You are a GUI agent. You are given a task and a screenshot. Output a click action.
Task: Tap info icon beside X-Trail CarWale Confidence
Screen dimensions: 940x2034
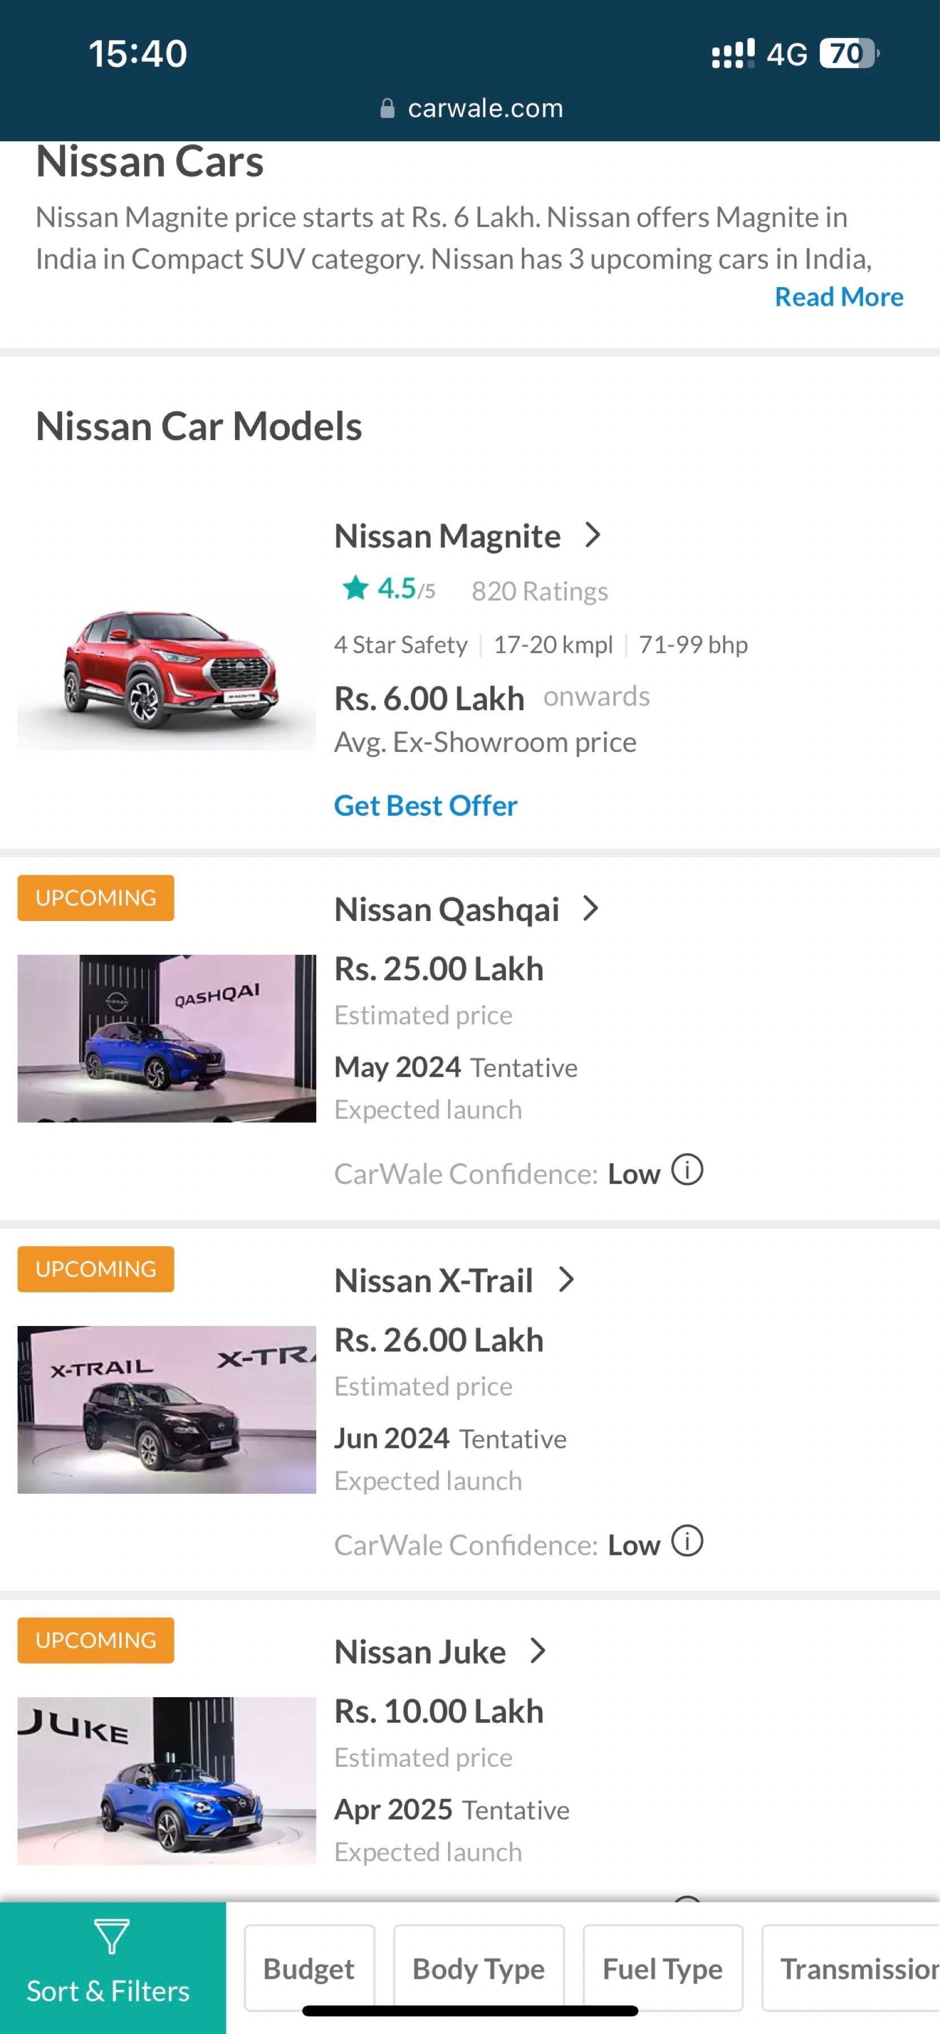[x=687, y=1541]
